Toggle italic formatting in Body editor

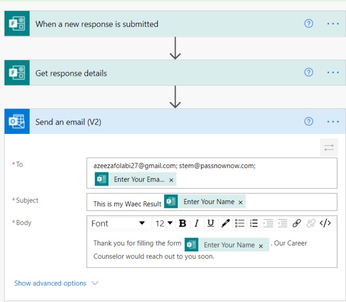[196, 223]
